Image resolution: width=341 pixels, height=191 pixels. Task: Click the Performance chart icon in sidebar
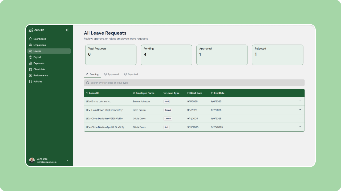click(31, 75)
